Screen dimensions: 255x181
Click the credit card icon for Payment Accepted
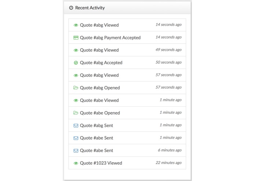(x=76, y=38)
